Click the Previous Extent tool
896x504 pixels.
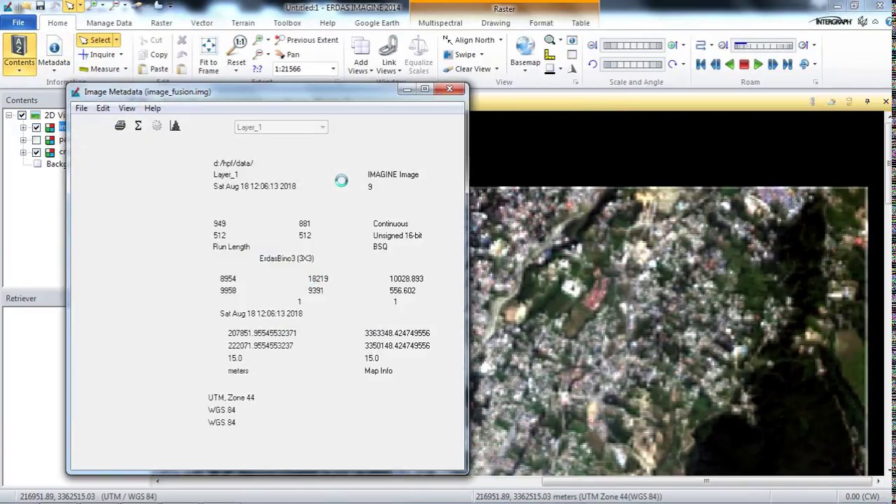[306, 40]
